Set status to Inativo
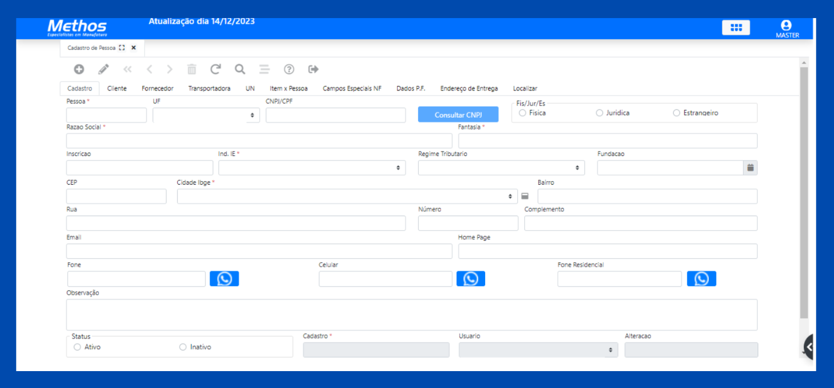The image size is (834, 388). coord(183,347)
